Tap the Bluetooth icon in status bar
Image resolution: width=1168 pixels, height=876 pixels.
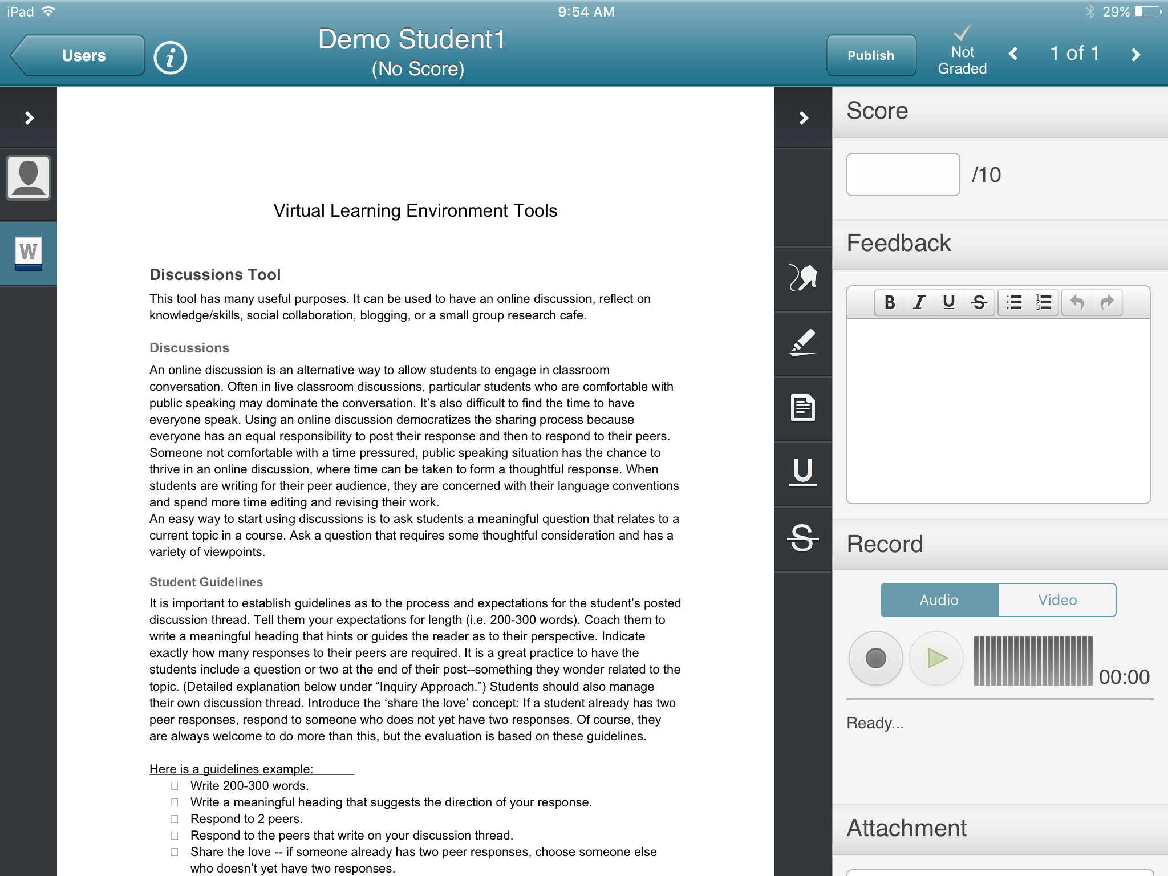click(x=1090, y=11)
